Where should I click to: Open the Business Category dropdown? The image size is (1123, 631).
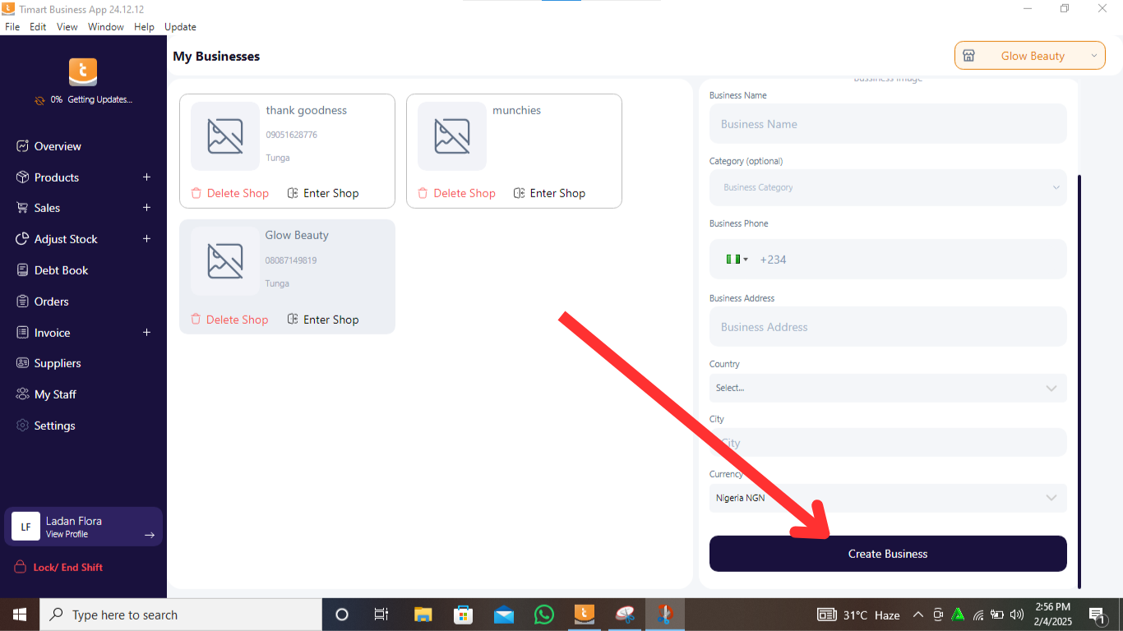(x=888, y=187)
